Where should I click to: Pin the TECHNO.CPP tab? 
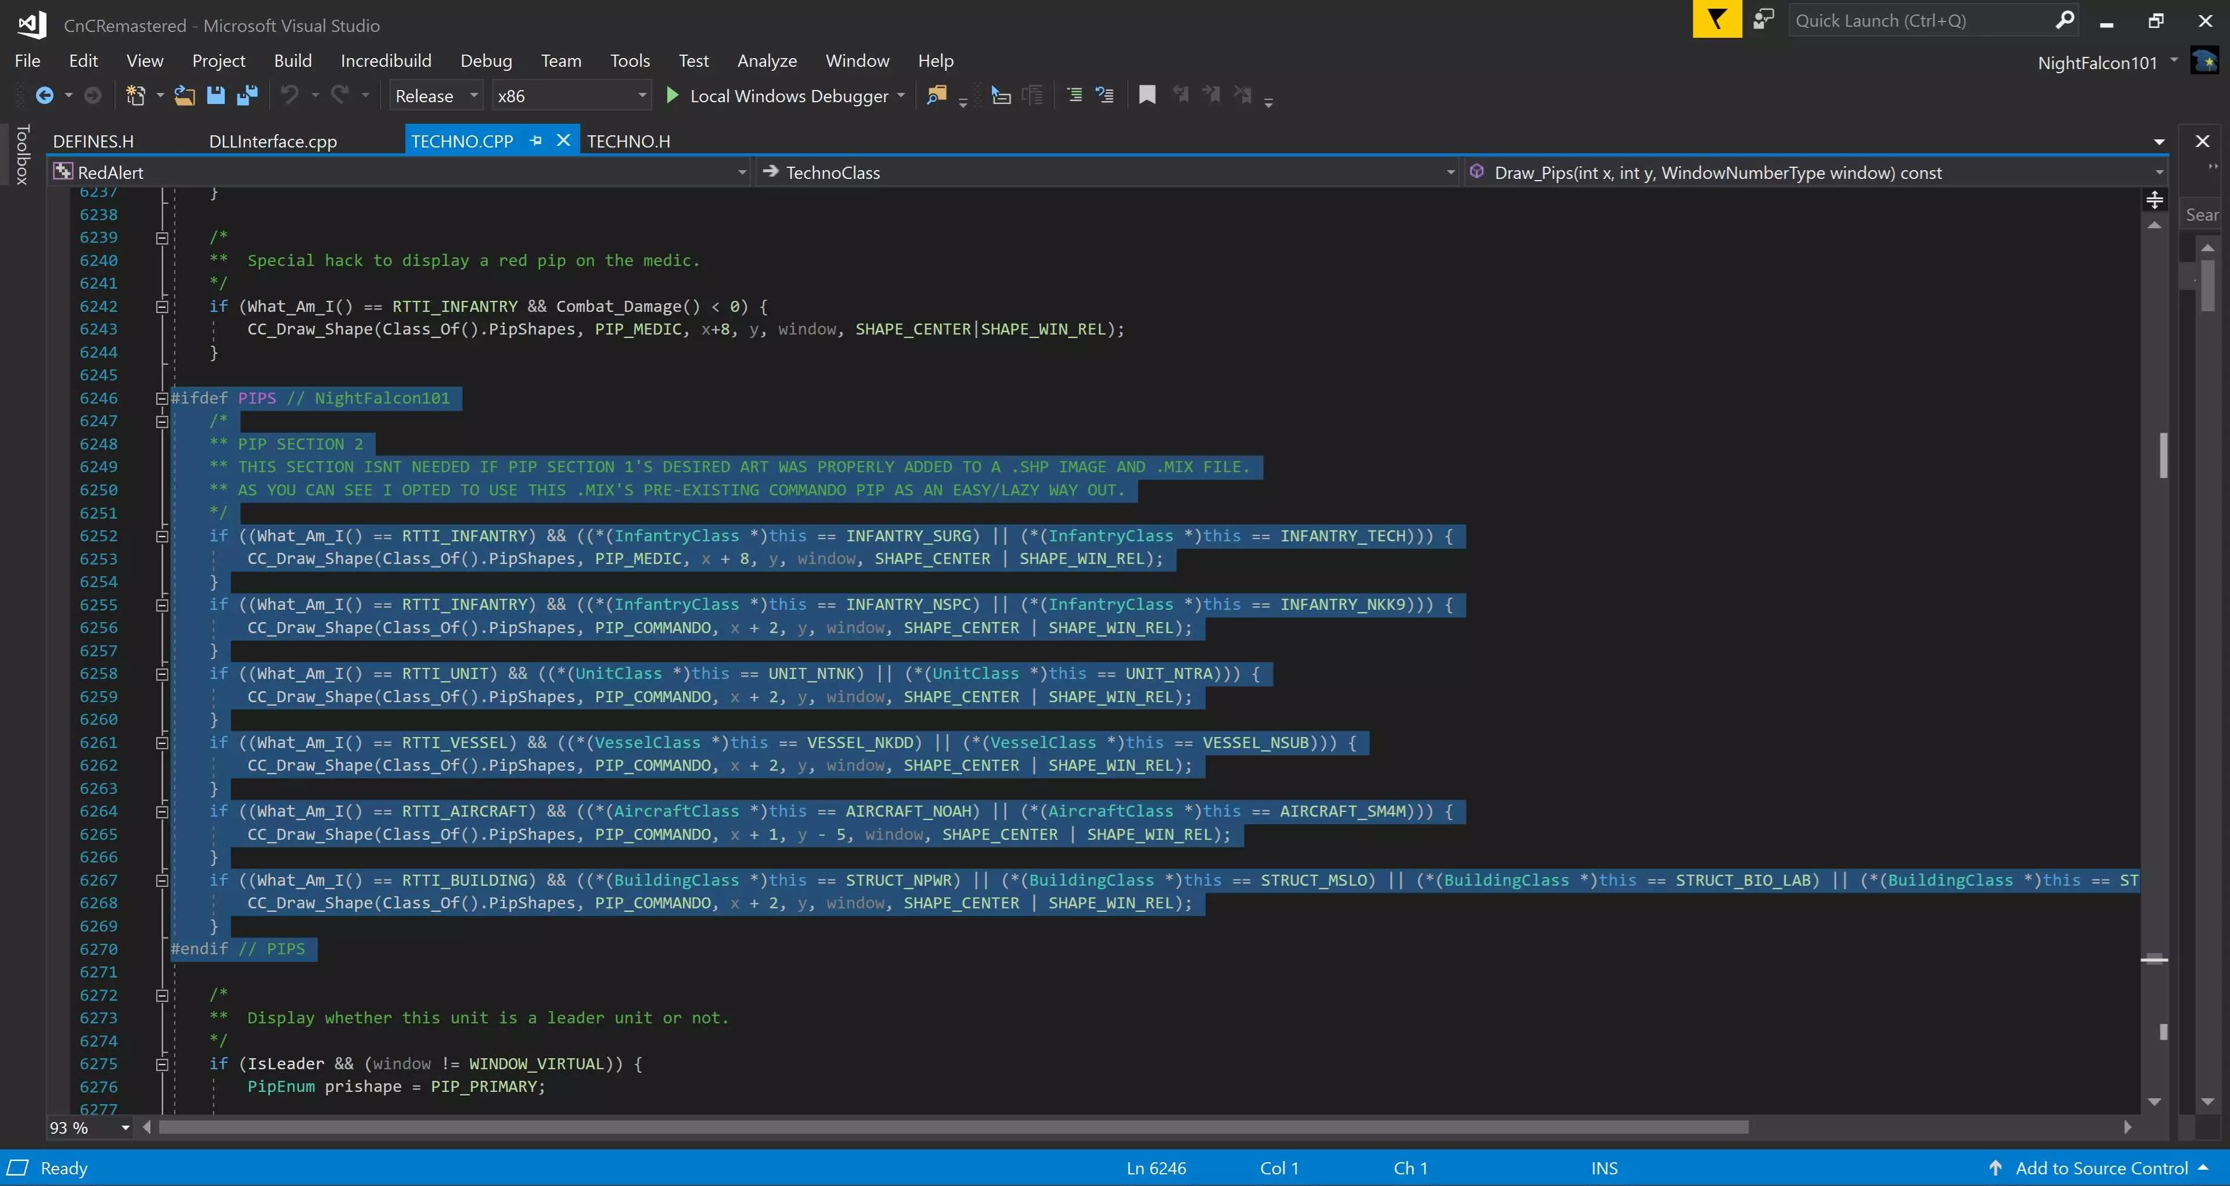pos(536,140)
